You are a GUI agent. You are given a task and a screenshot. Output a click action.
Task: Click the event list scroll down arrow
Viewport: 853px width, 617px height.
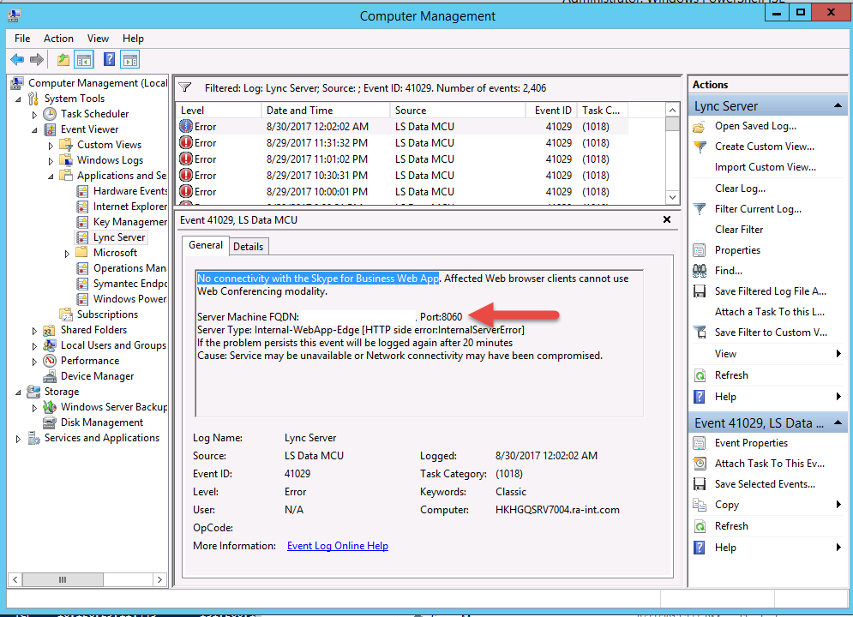(x=672, y=197)
